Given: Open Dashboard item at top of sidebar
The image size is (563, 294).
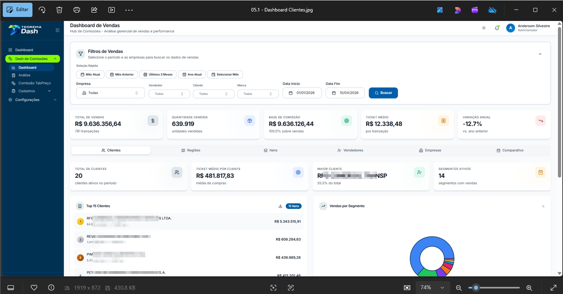Looking at the screenshot, I should (x=24, y=50).
